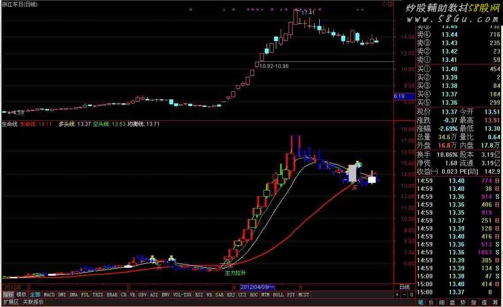Viewport: 503px width, 307px height.
Task: Switch to the WR indicator
Action: coord(210,295)
